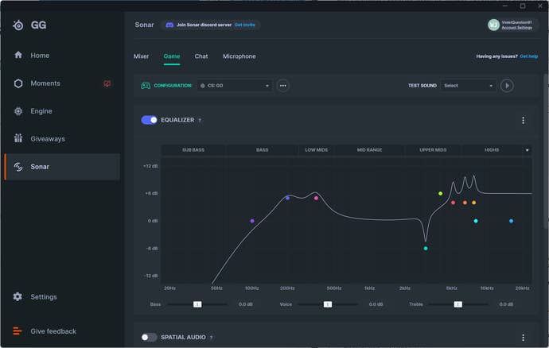
Task: Enable the Spatial Audio toggle
Action: [149, 337]
